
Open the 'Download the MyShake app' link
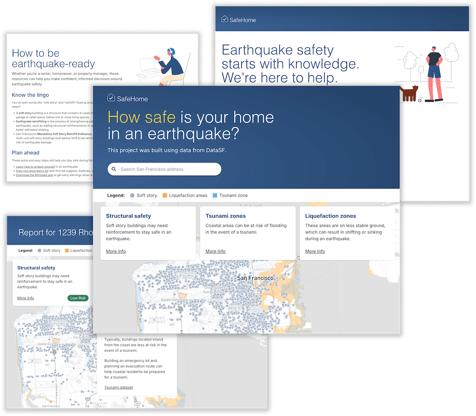tap(34, 175)
